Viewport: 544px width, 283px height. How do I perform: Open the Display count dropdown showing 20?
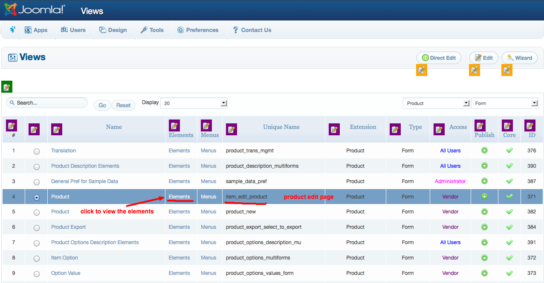194,103
